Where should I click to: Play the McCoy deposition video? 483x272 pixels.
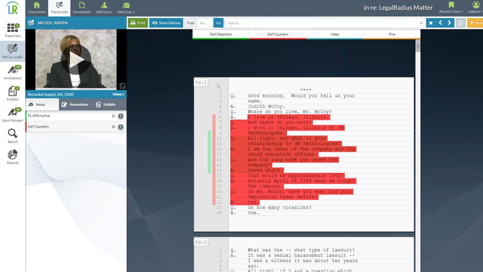point(76,60)
